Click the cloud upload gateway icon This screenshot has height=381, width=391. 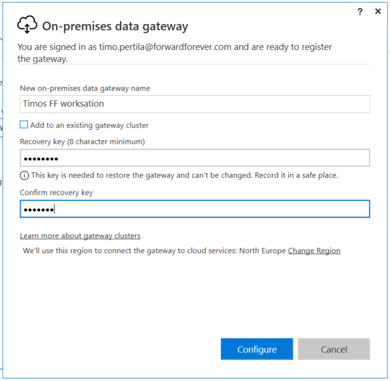27,25
